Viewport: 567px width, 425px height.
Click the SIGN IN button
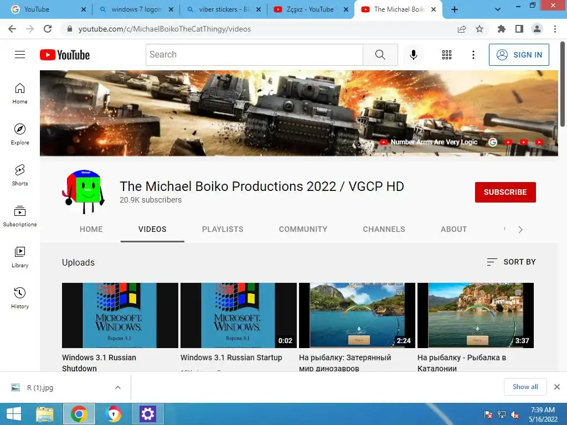tap(519, 55)
